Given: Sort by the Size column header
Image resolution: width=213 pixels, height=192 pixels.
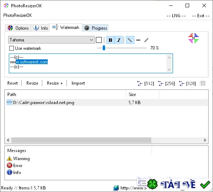Looking at the screenshot, I should tap(142, 95).
